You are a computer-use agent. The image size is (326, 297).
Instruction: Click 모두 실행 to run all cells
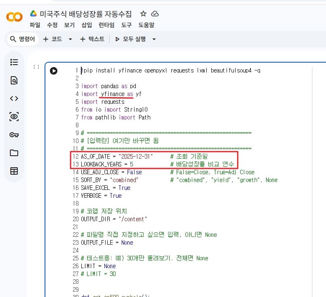pos(130,39)
